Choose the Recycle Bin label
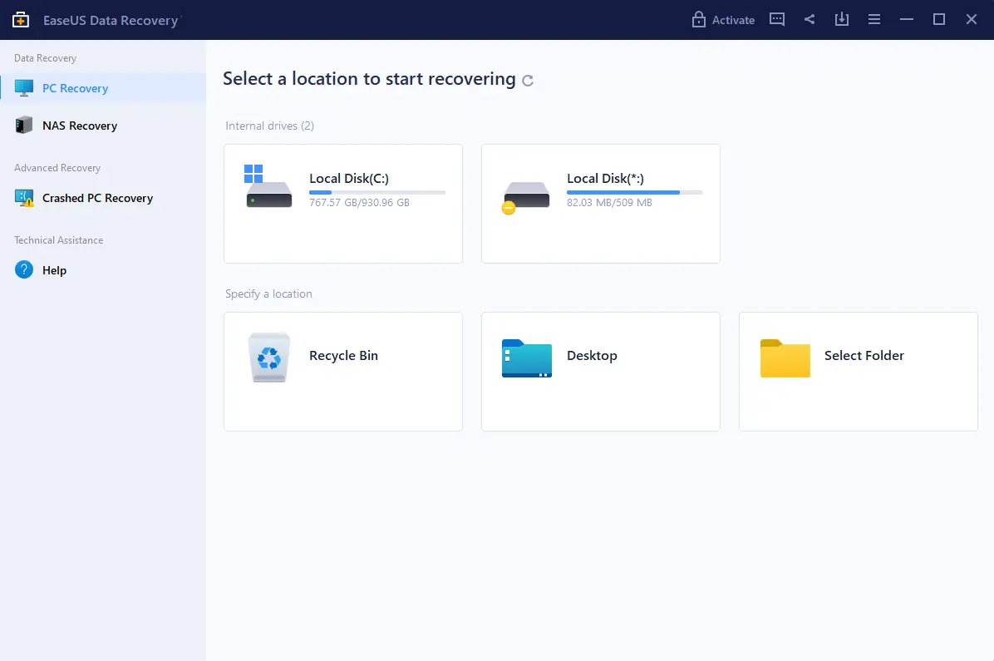Image resolution: width=994 pixels, height=661 pixels. (343, 355)
